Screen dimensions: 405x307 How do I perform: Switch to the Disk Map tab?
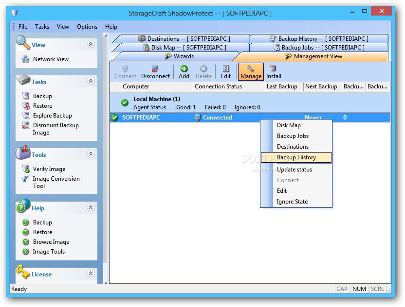(x=184, y=48)
